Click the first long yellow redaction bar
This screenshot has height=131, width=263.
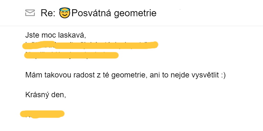(90, 45)
